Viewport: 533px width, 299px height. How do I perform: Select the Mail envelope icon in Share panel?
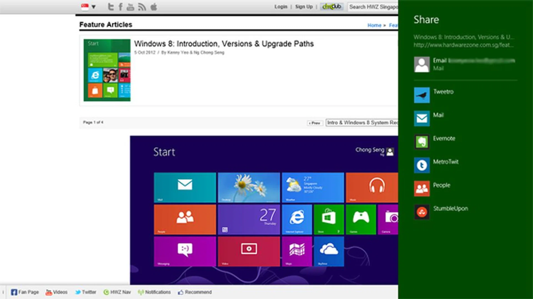[x=422, y=118]
